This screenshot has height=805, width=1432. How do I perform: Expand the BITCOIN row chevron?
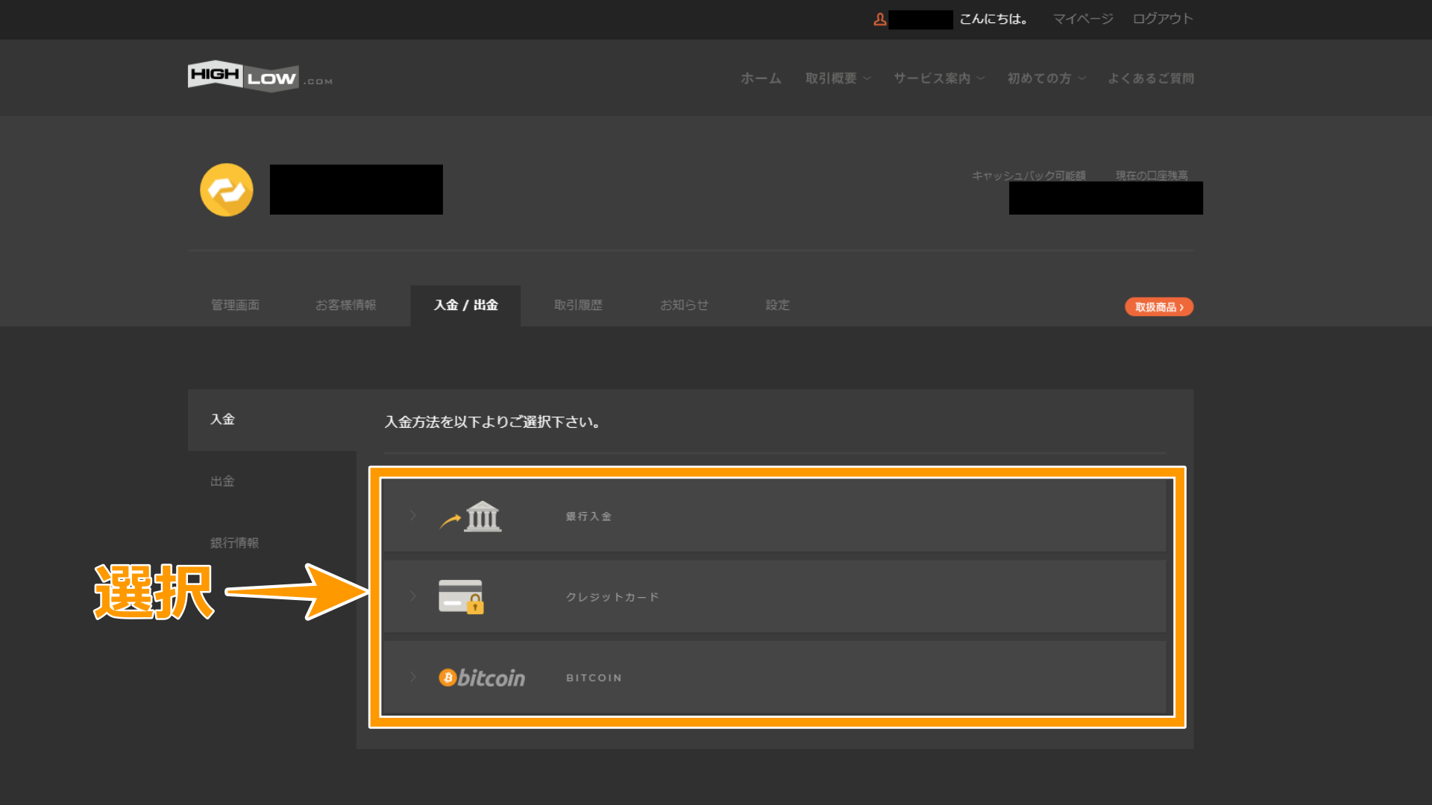412,677
